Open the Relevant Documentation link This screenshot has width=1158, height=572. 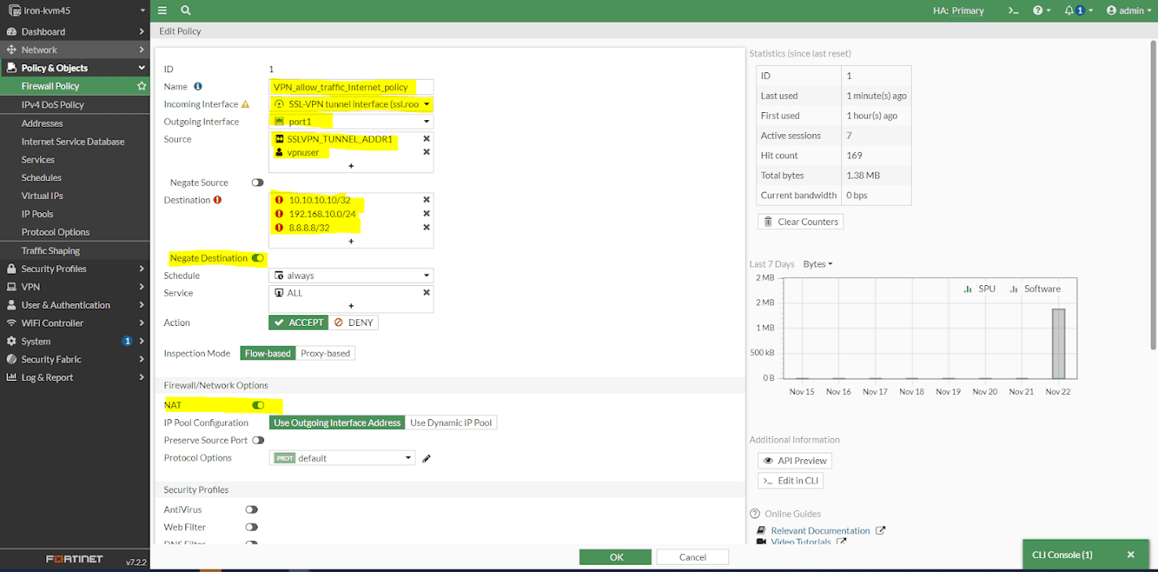click(x=820, y=531)
